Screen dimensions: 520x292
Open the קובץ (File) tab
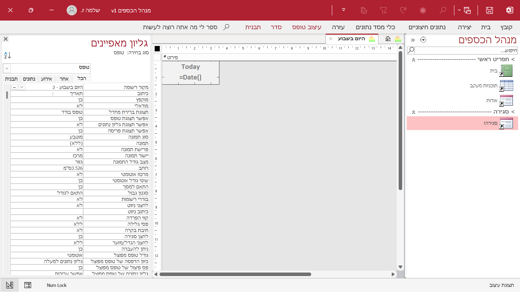(506, 27)
